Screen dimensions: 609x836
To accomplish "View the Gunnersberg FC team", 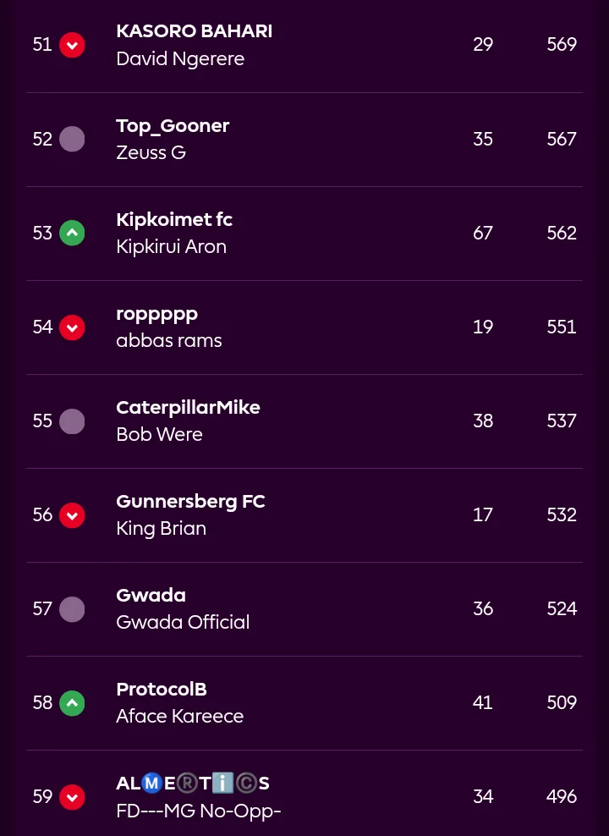I will tap(190, 501).
